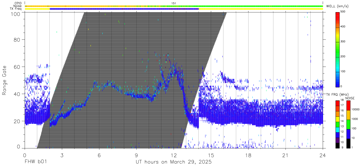Click the orange start of Noise bar
363x168 pixels.
[37, 6]
